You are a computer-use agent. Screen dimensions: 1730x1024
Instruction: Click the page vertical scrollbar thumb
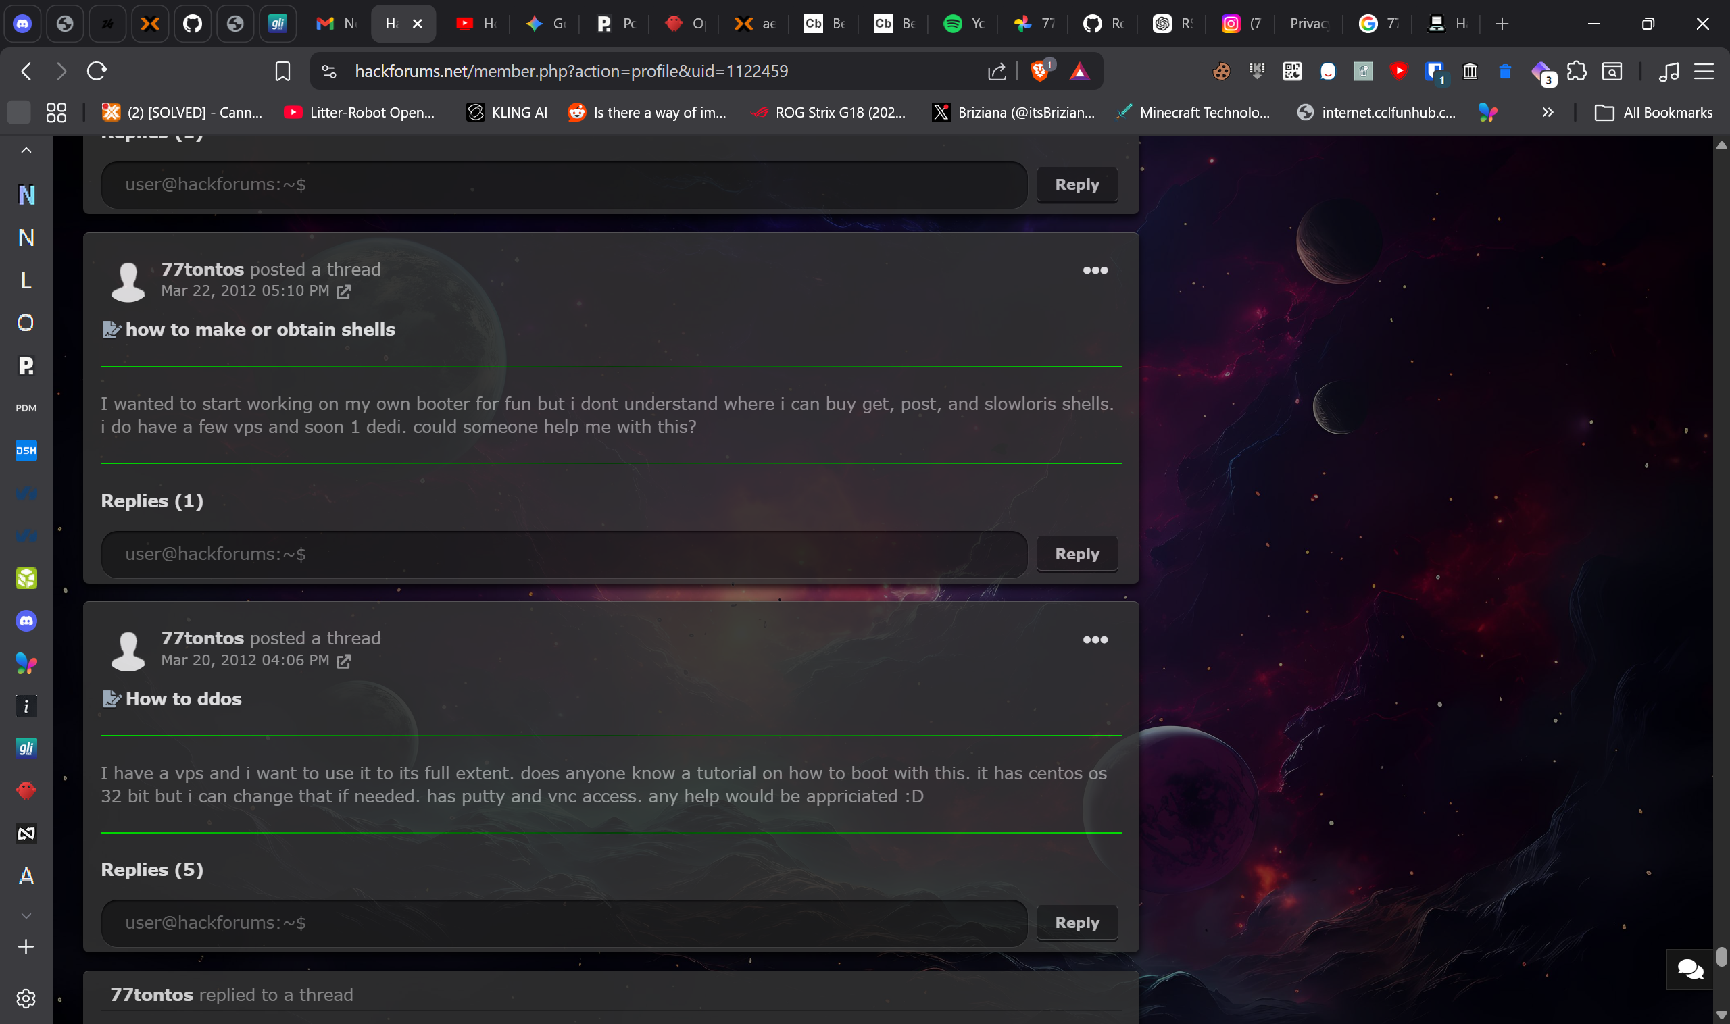[x=1721, y=957]
